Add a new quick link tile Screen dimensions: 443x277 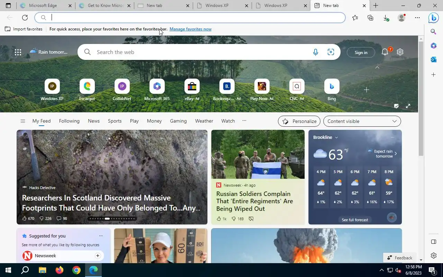tap(367, 90)
